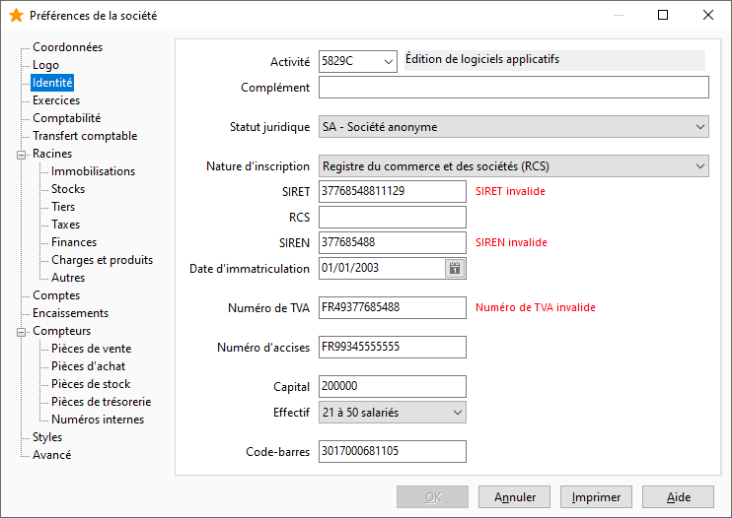This screenshot has width=732, height=518.
Task: Collapse the Racines tree node
Action: pyautogui.click(x=21, y=155)
